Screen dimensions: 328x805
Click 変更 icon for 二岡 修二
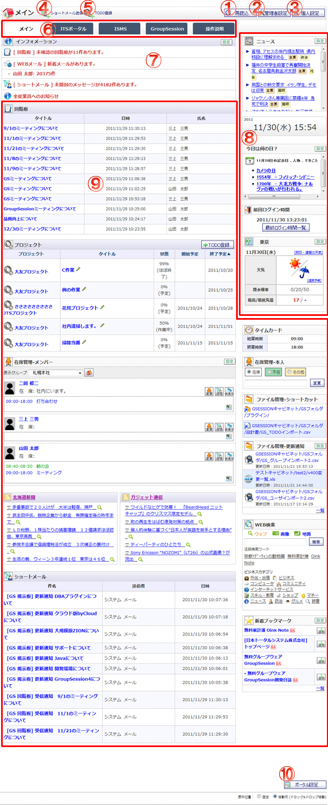[209, 391]
